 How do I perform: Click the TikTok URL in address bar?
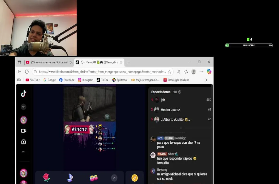click(102, 72)
